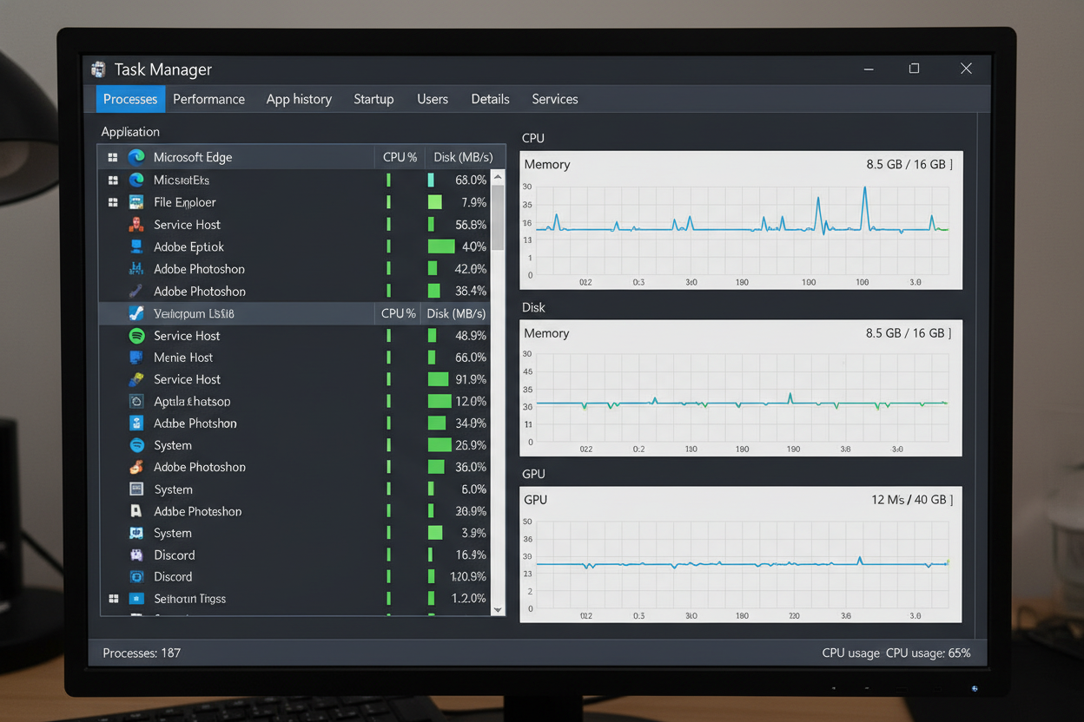This screenshot has height=722, width=1084.
Task: Sort by the top Disk (MB/s) column header
Action: [x=463, y=157]
